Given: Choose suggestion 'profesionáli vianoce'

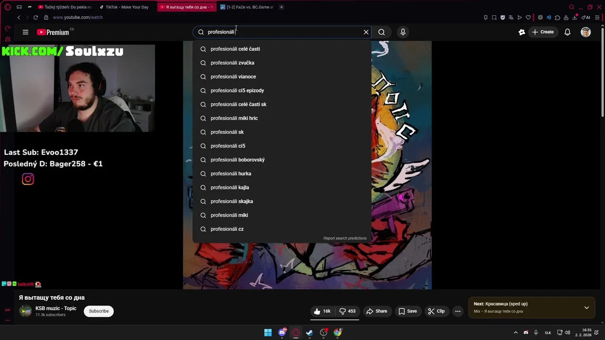Looking at the screenshot, I should coord(282,76).
